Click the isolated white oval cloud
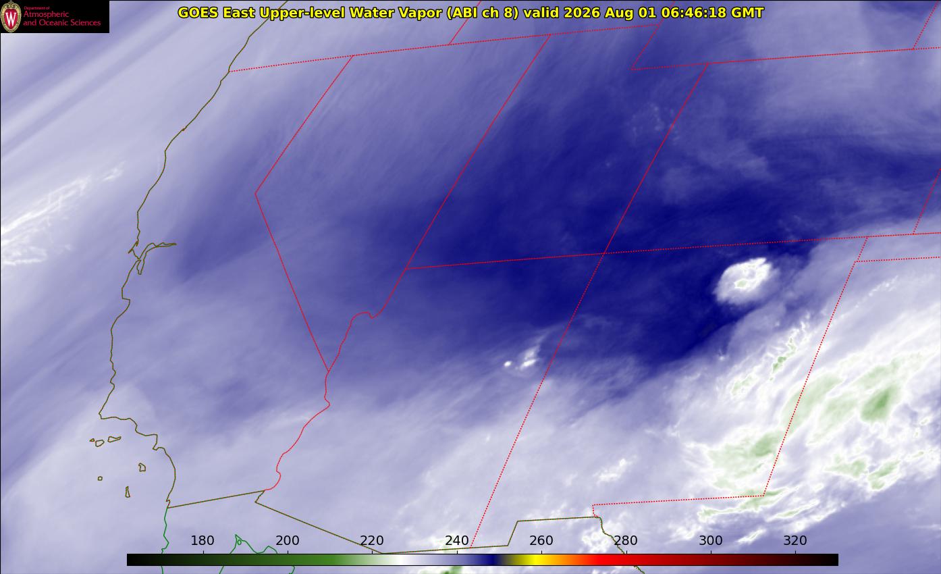Screen dimensions: 941x574 [x=744, y=280]
